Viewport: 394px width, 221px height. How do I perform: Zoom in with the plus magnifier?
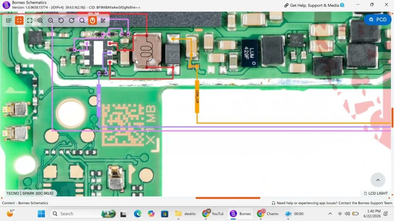[40, 20]
